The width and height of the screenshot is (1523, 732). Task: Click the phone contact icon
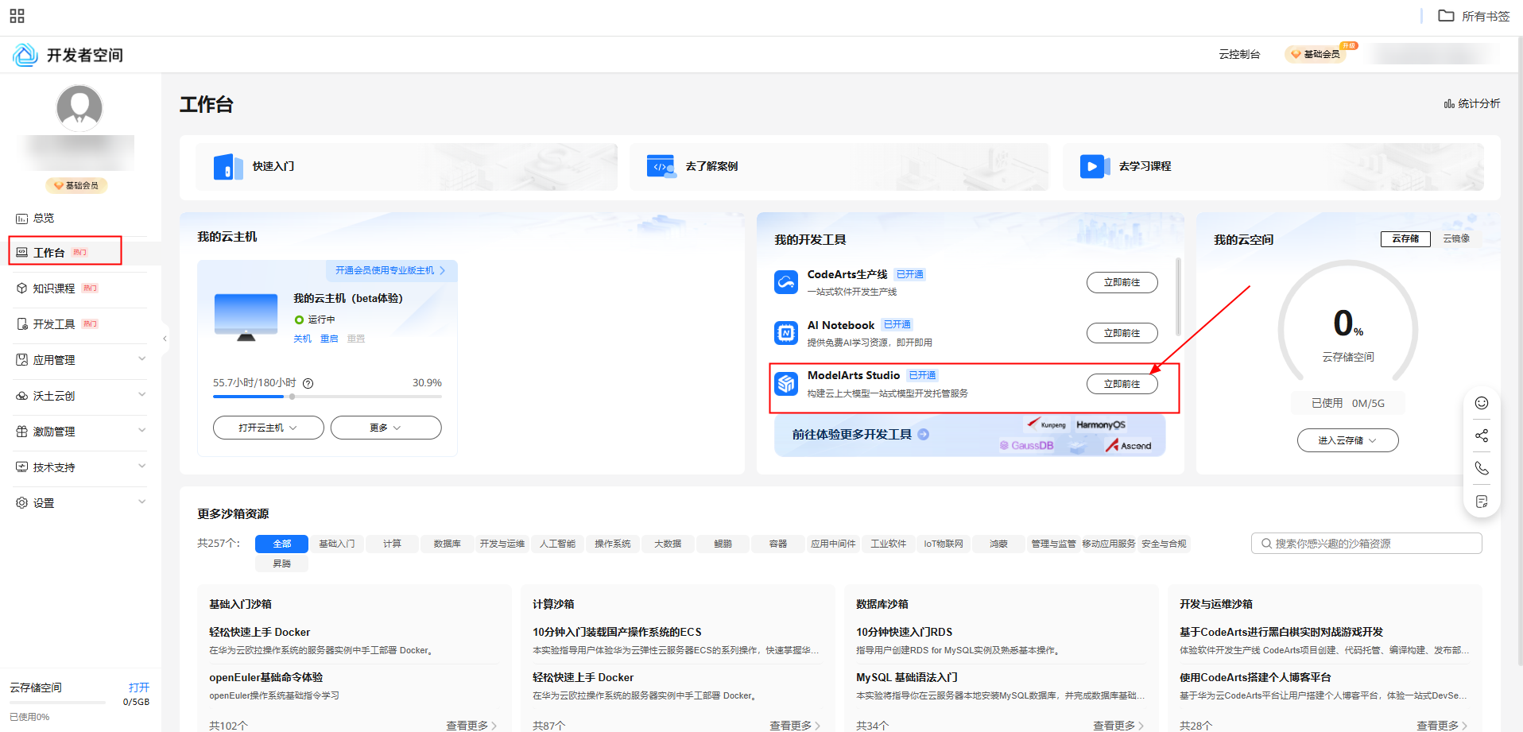click(x=1482, y=468)
